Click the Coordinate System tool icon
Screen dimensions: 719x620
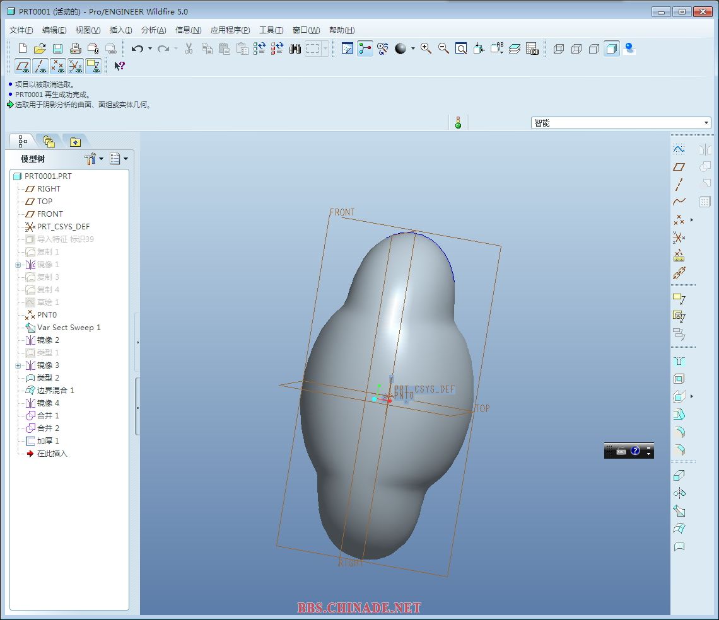click(x=679, y=238)
